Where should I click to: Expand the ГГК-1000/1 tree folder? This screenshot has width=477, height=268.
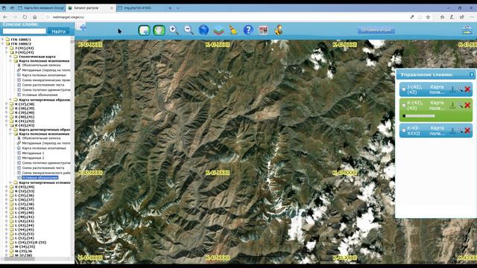pyautogui.click(x=3, y=39)
